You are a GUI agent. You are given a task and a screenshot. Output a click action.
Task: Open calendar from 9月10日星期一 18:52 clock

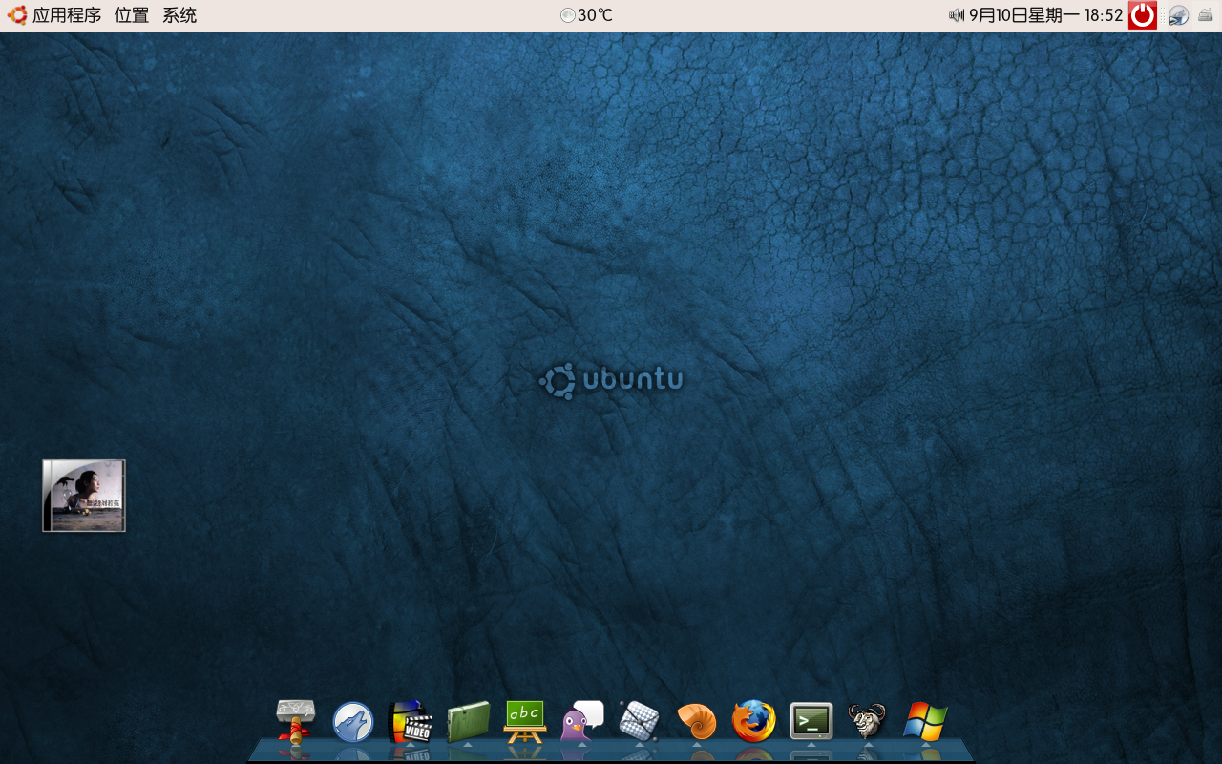tap(1046, 15)
